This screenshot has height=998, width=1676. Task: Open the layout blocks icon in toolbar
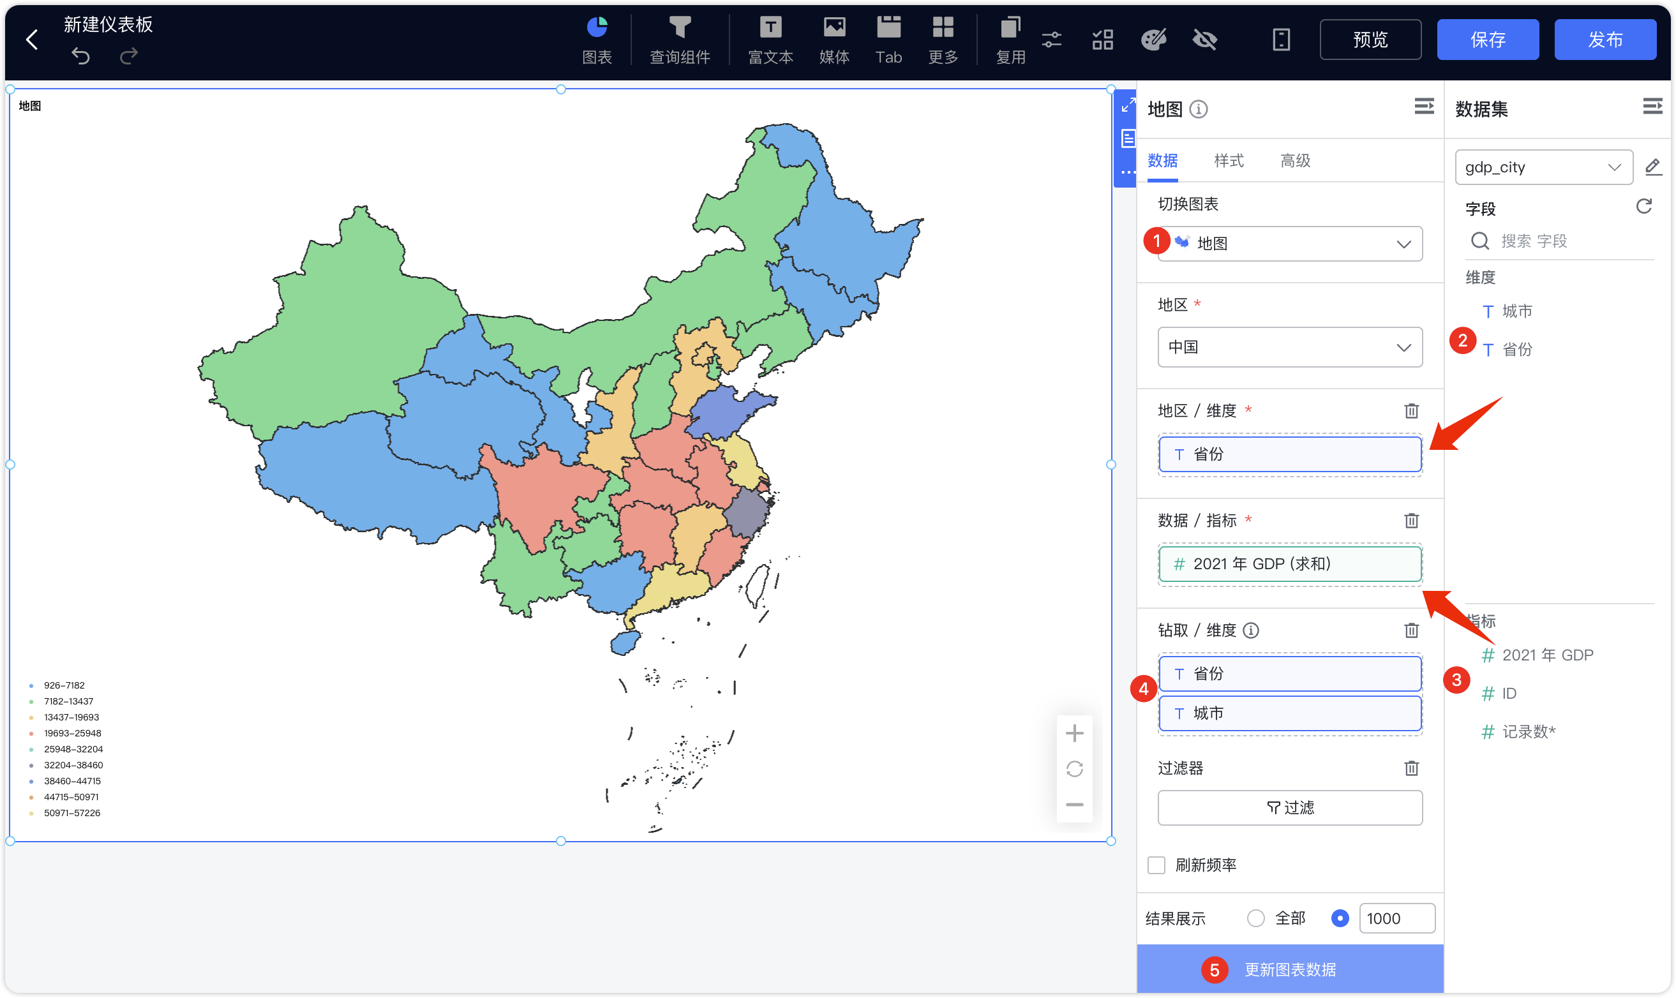point(1102,40)
